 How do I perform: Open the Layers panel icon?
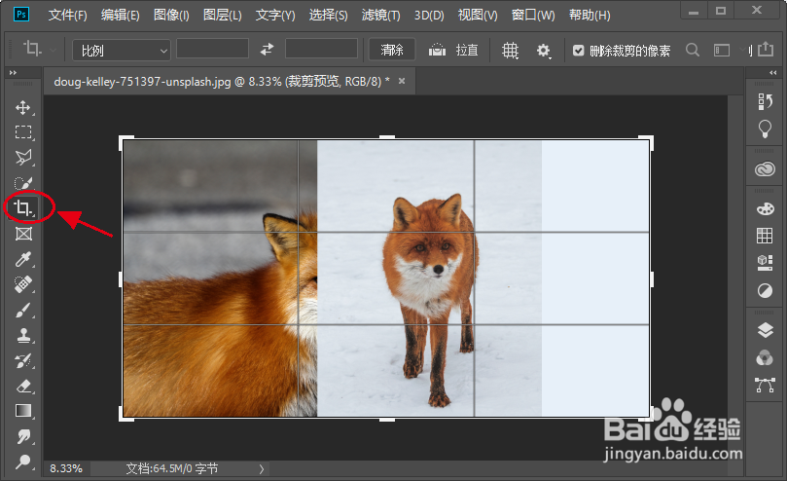(x=765, y=331)
